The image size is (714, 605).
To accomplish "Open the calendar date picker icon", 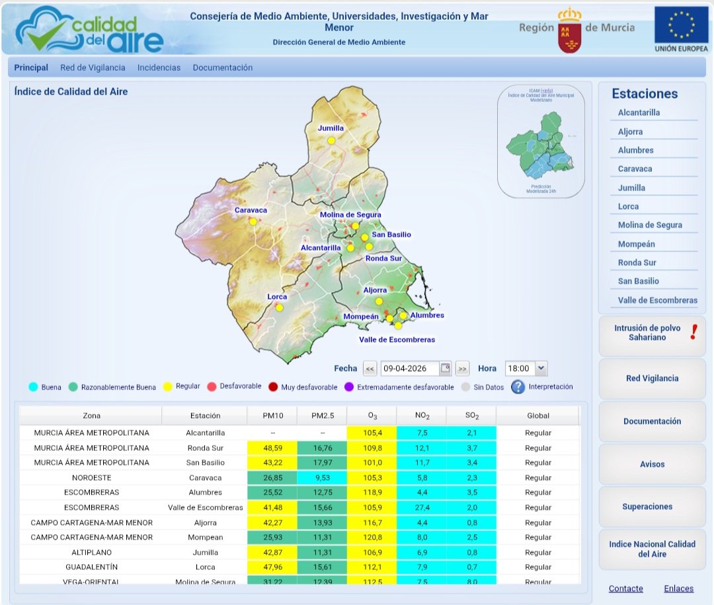I will tap(445, 368).
